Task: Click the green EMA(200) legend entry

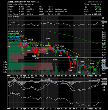Action: point(14,35)
